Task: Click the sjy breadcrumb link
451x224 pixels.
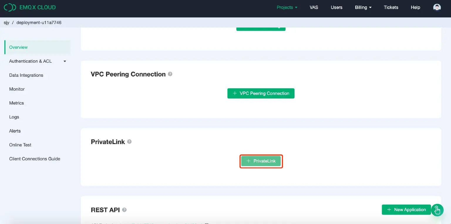Action: coord(6,22)
